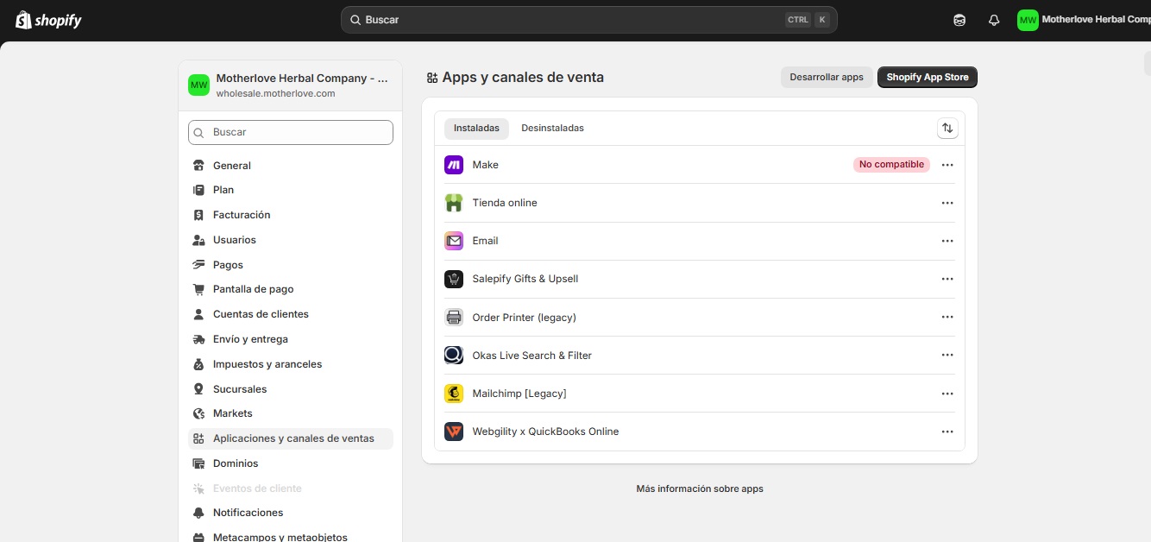Screen dimensions: 1151x542
Task: Click the Desarrollar apps button
Action: pos(827,77)
